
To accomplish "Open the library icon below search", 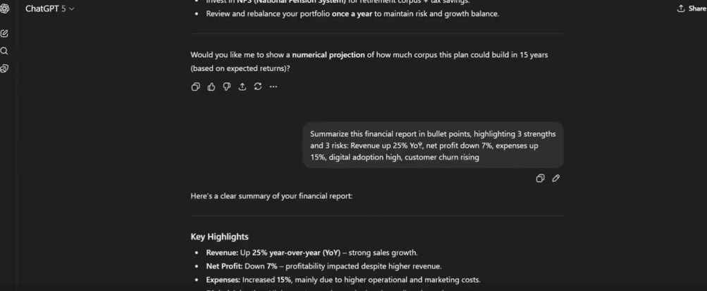I will tap(4, 68).
